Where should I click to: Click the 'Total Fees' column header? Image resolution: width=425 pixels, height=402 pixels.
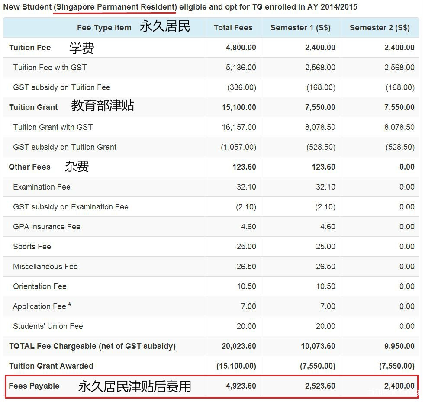click(x=233, y=28)
